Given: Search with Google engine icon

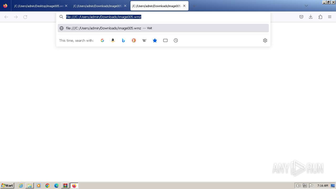Looking at the screenshot, I should coord(102,40).
